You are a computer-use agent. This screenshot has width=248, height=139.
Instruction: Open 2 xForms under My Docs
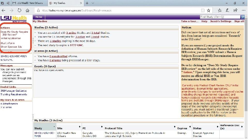pyautogui.click(x=6, y=107)
